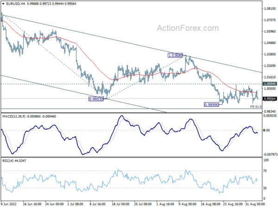Screen dimensions: 278x208
Task: Click the 24 Jun 00:00 time label
Action: click(54, 204)
